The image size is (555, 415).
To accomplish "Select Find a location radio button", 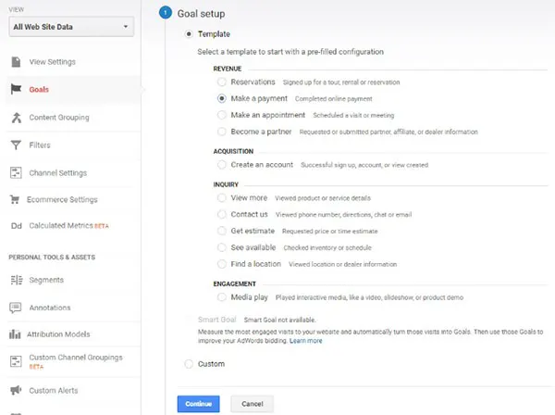I will click(222, 264).
